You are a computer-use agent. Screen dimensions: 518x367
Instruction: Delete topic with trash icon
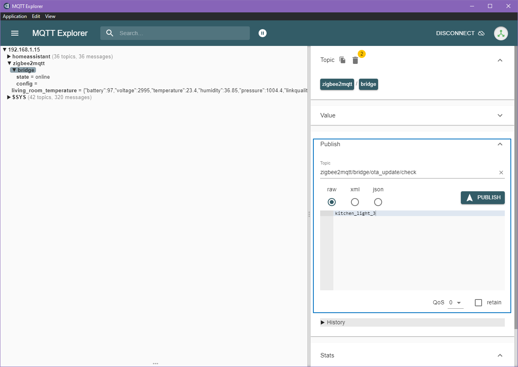point(355,60)
